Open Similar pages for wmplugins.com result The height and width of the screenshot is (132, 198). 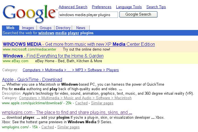(x=68, y=127)
